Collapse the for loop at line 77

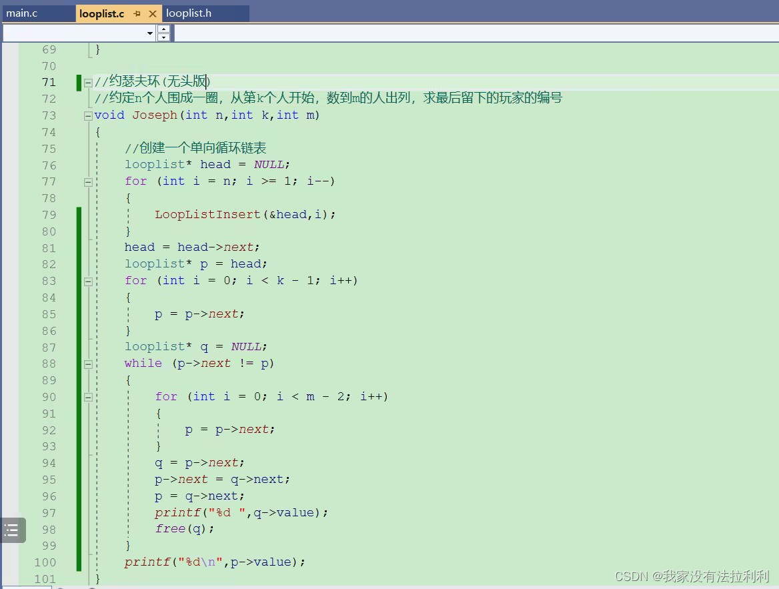click(x=88, y=182)
